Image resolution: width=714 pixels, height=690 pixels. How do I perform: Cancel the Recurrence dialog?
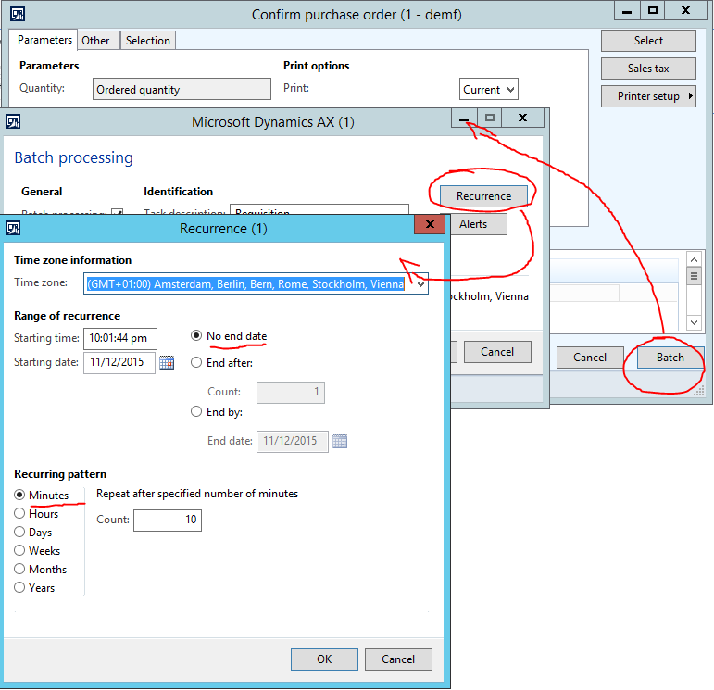click(x=398, y=659)
